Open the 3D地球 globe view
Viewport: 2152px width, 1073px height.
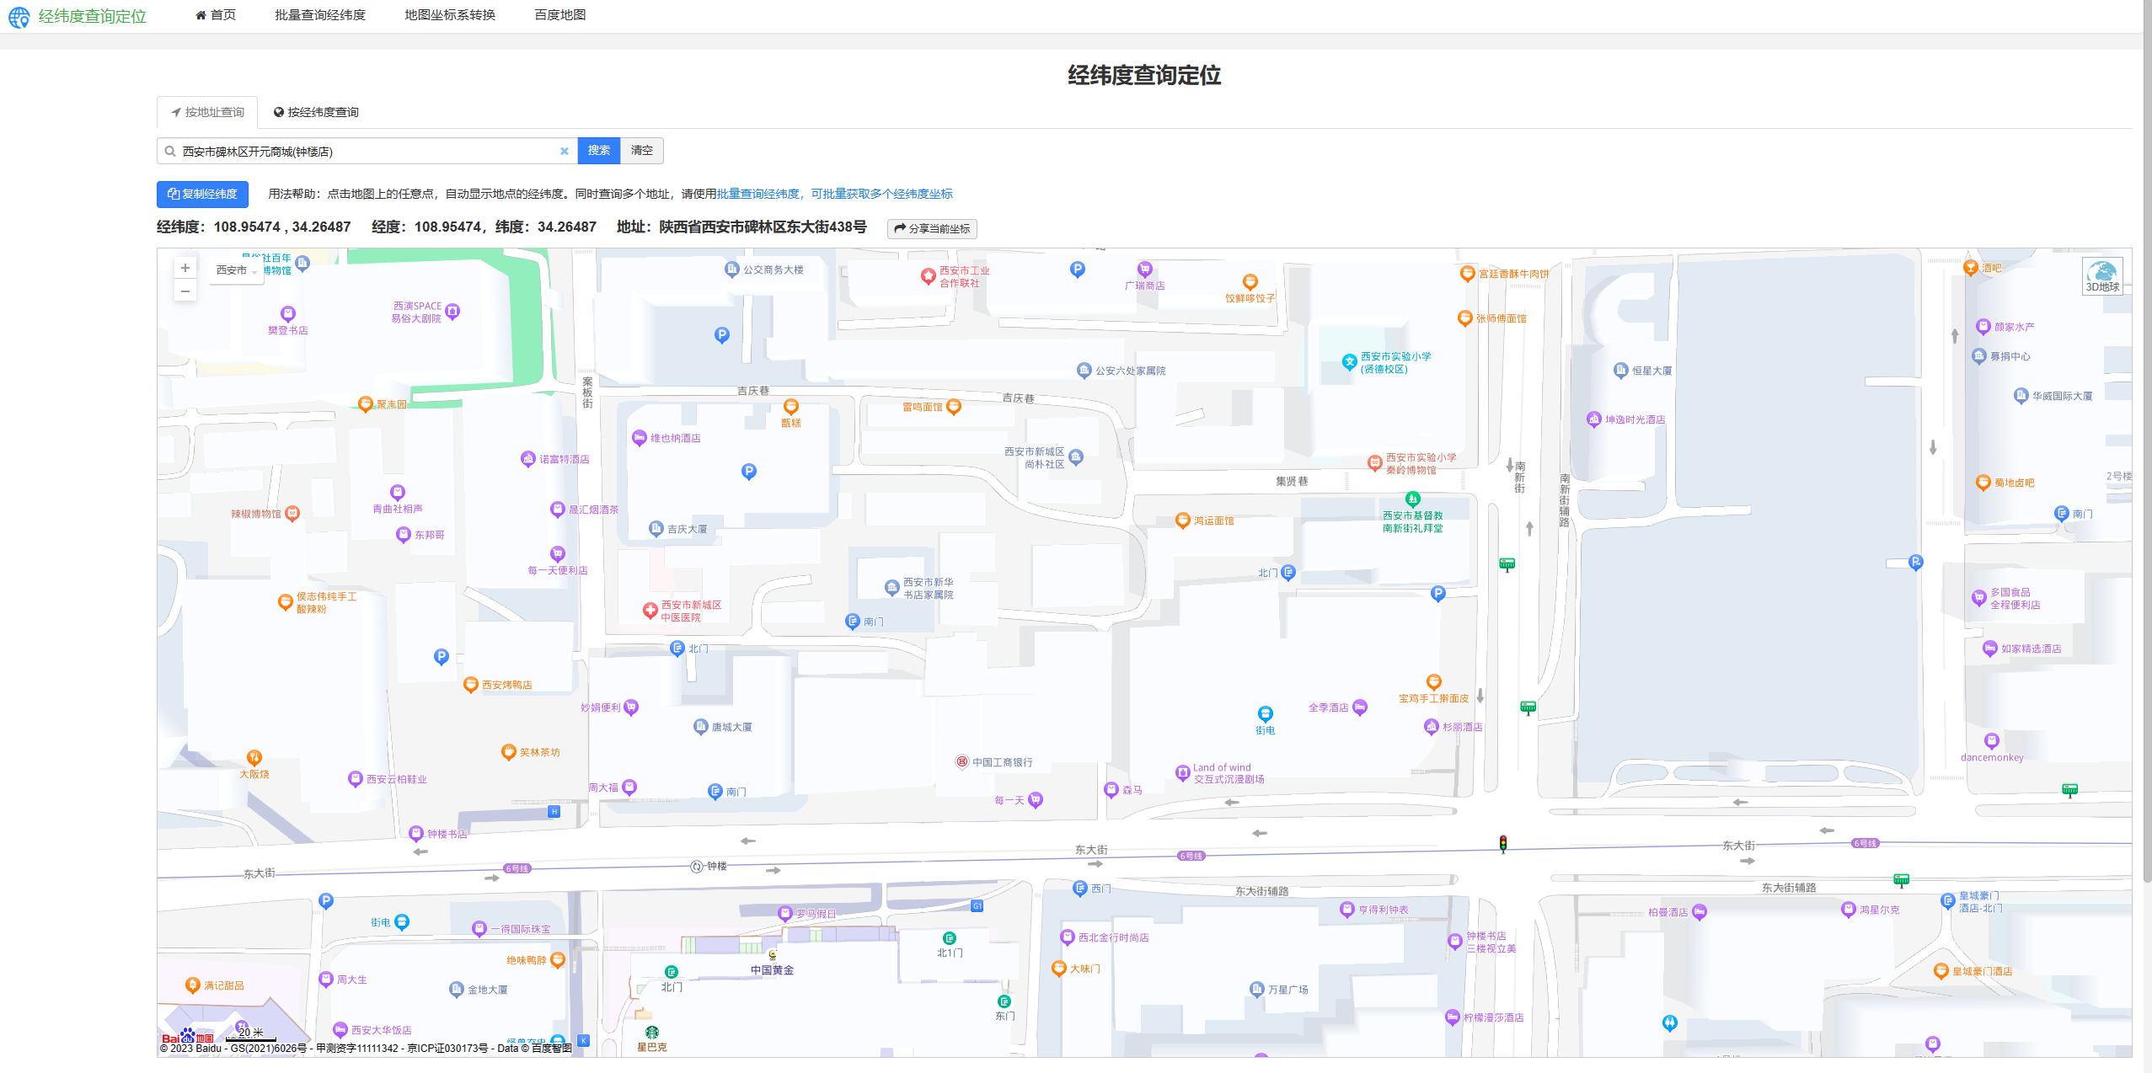[x=2101, y=275]
